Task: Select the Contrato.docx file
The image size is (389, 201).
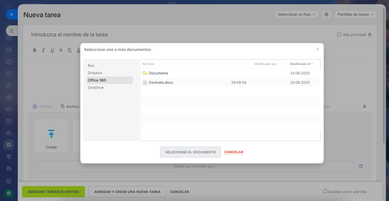Action: (161, 82)
